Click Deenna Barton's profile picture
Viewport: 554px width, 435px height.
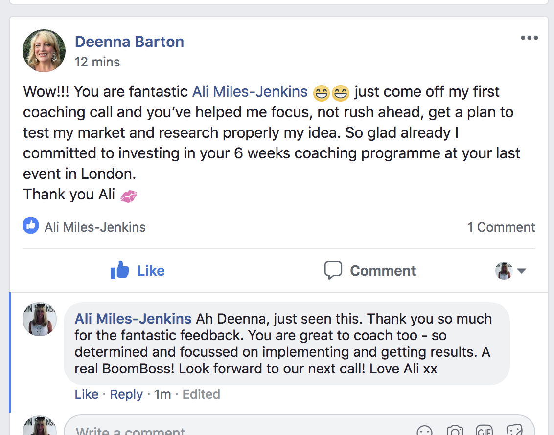(x=44, y=50)
